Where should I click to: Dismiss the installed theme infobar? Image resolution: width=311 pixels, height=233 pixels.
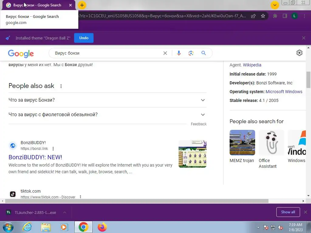(x=304, y=38)
